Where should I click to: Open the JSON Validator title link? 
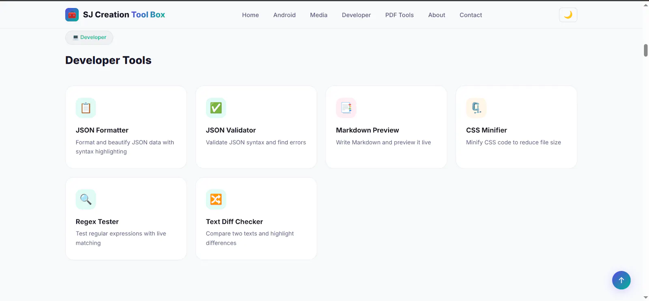pyautogui.click(x=231, y=130)
